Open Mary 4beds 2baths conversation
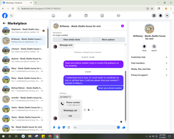 [23, 80]
